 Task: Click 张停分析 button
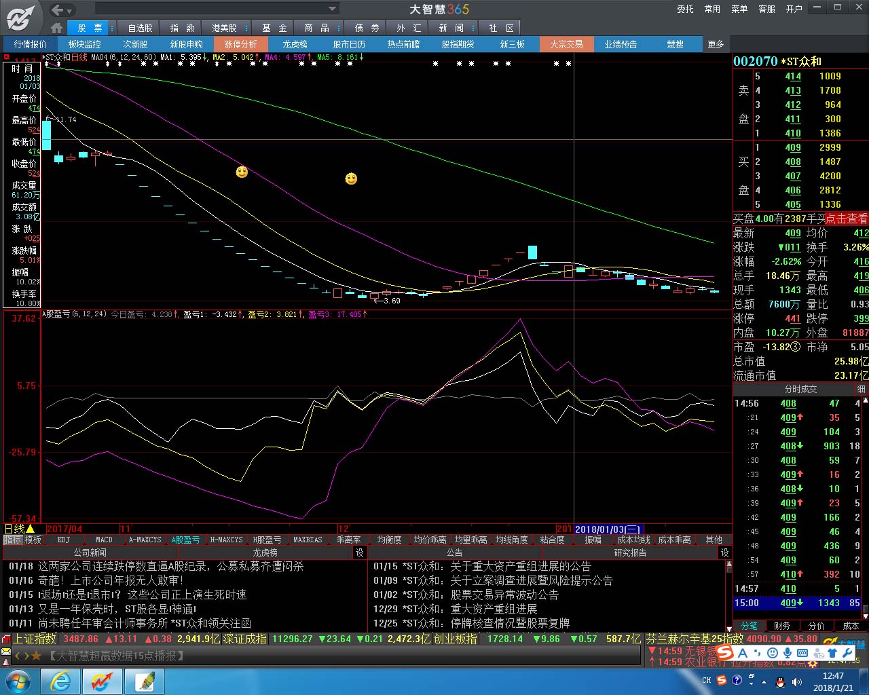pyautogui.click(x=240, y=44)
